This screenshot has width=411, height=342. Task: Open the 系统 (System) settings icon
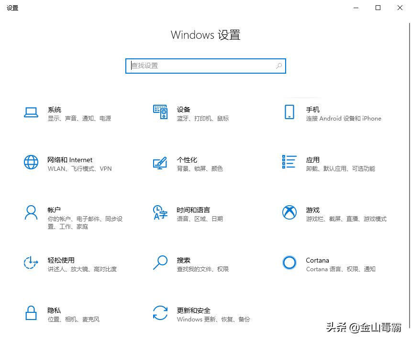(31, 111)
